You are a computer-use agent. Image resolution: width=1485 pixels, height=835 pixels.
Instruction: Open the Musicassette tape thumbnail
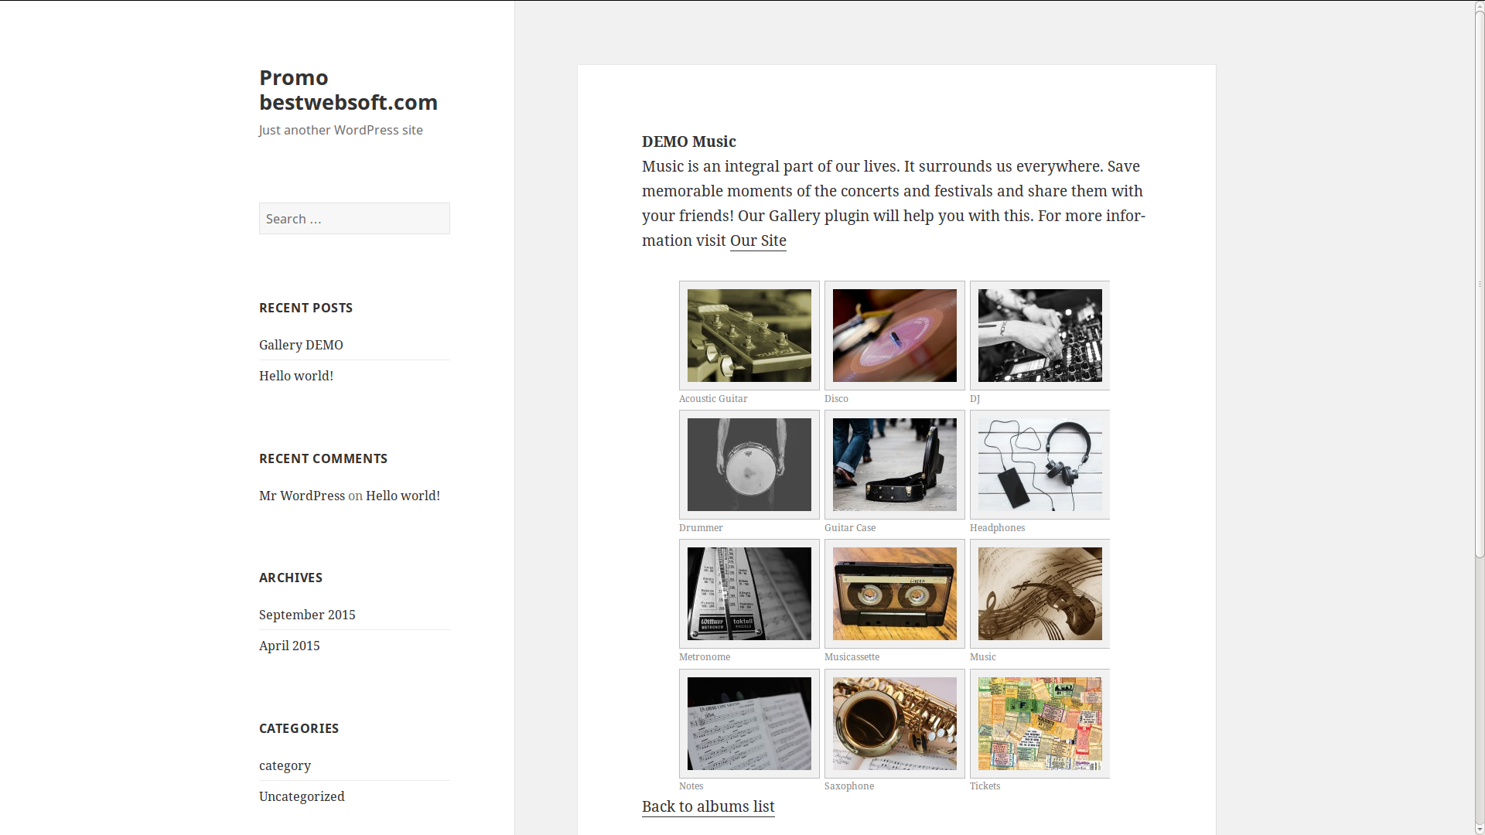tap(894, 594)
